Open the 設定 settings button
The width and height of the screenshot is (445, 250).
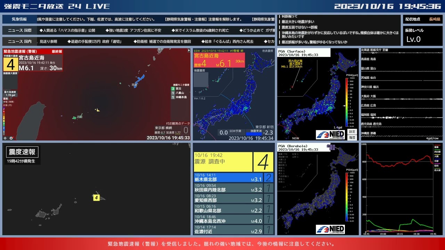(x=353, y=132)
